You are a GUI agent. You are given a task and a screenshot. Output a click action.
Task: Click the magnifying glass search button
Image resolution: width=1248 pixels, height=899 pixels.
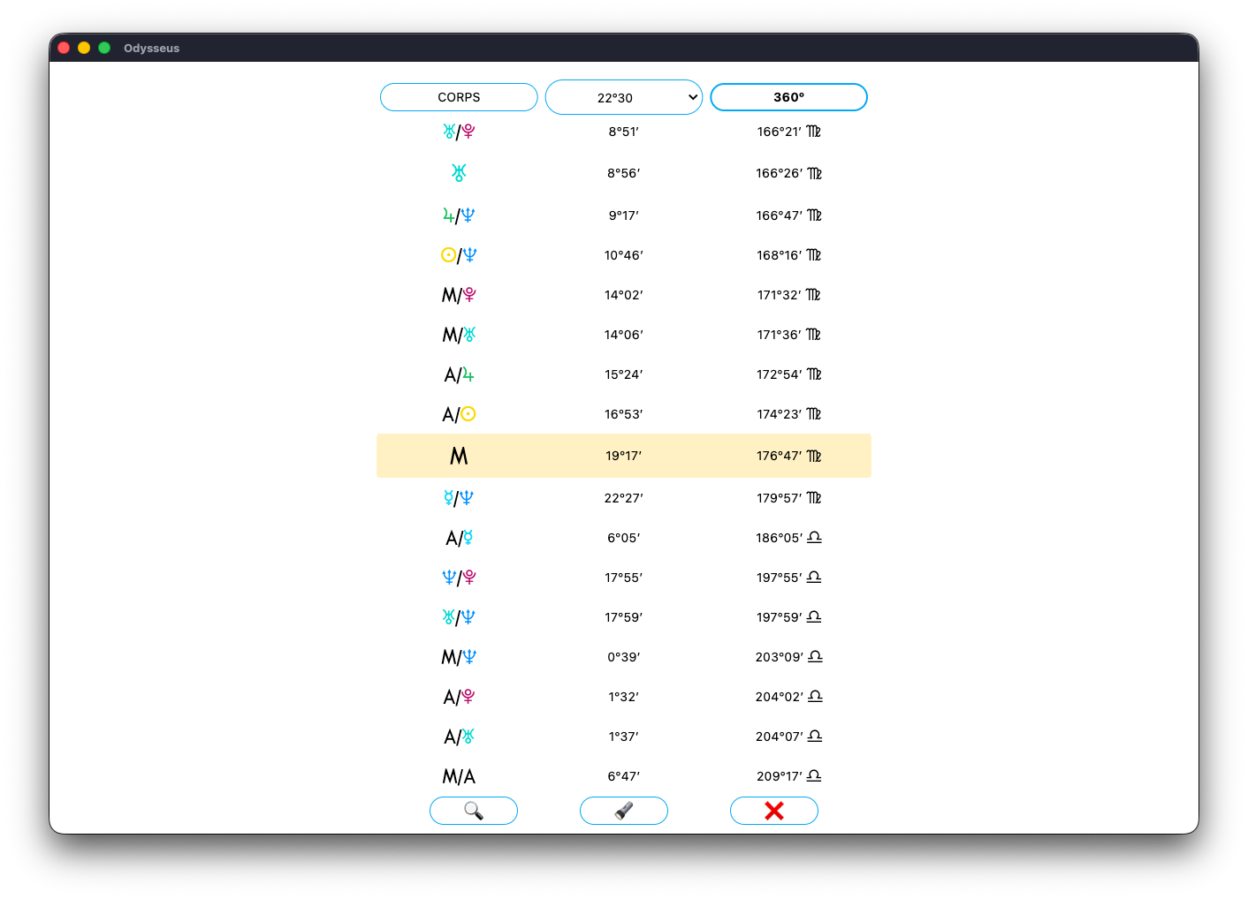coord(473,811)
